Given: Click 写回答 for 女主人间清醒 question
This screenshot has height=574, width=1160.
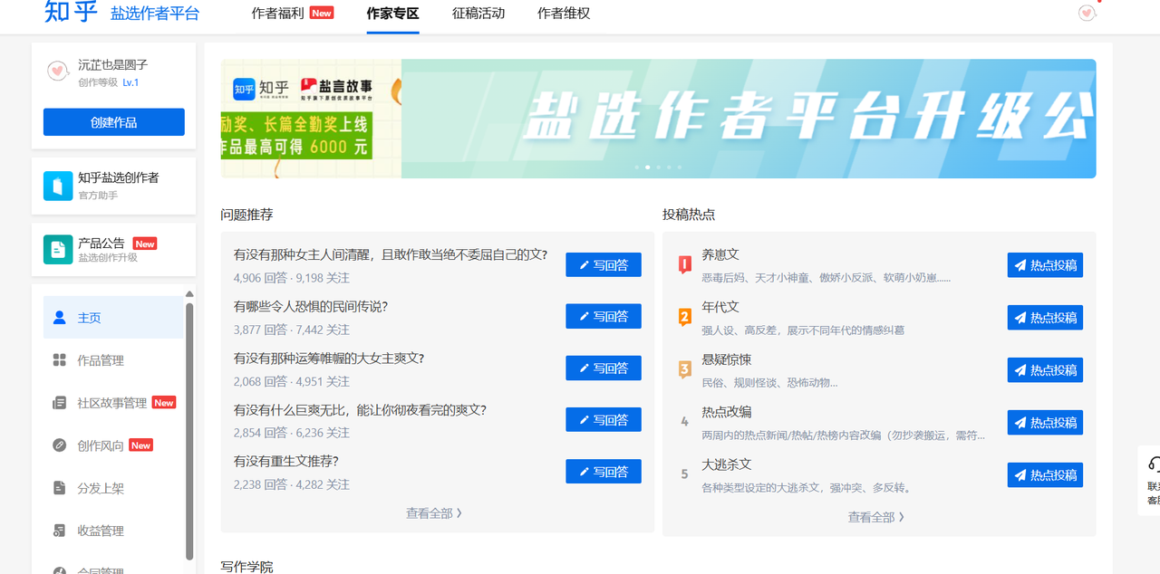Looking at the screenshot, I should point(604,264).
